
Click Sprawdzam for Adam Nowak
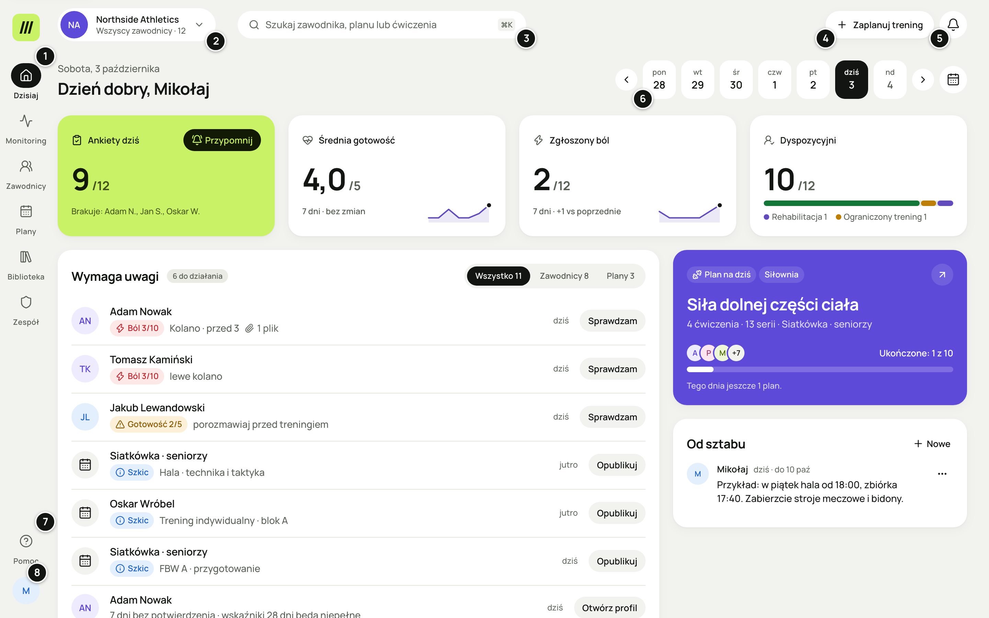click(612, 321)
